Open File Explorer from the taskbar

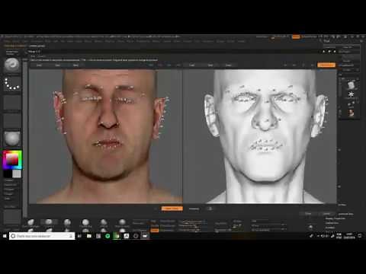click(89, 236)
